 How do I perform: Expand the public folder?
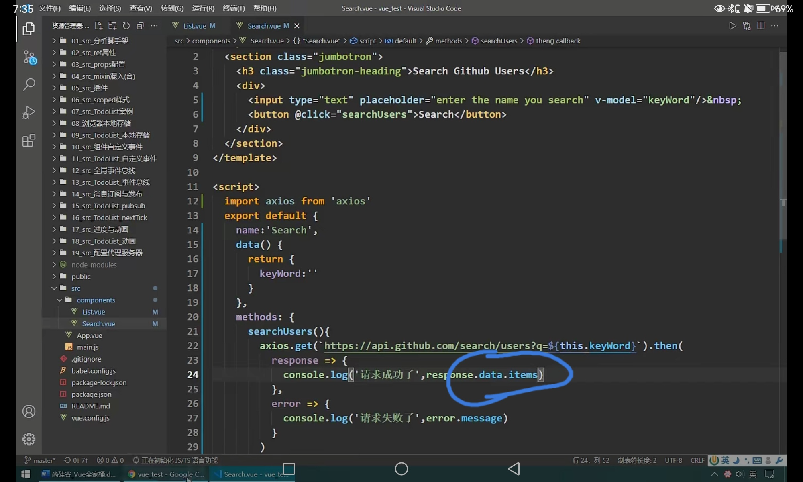click(81, 277)
